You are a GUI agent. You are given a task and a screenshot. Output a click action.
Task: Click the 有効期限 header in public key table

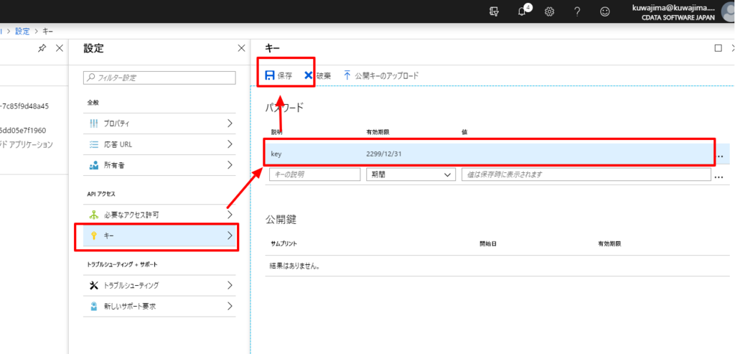coord(609,244)
